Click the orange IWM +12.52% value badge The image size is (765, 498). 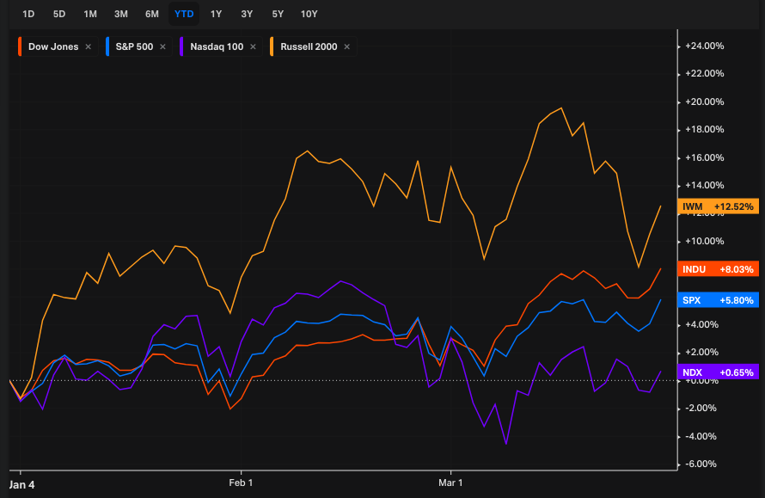coord(718,206)
